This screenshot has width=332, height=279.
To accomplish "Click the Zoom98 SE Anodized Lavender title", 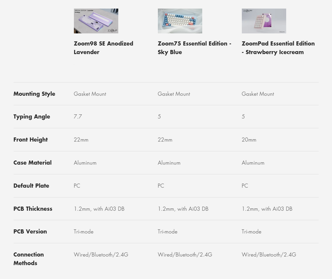I will [103, 48].
